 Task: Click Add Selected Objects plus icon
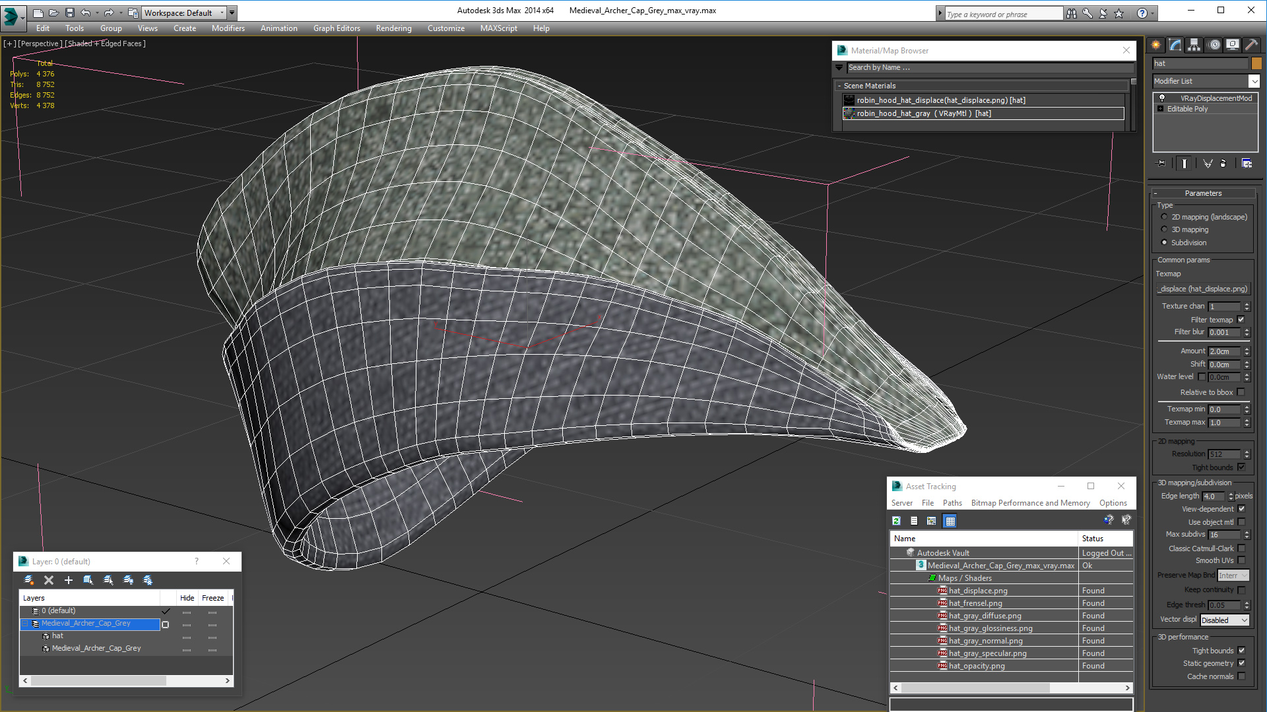(x=69, y=580)
